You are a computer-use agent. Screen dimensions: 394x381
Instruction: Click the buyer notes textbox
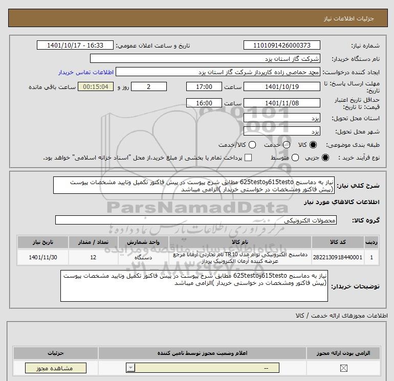coord(194,286)
